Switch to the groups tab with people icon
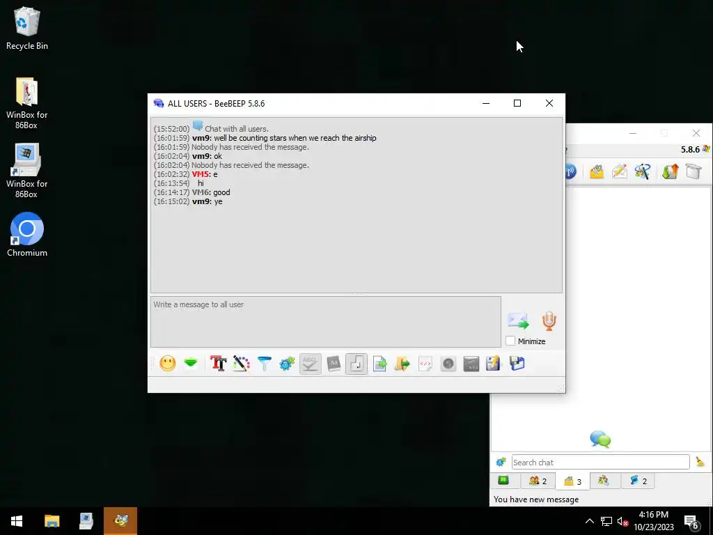This screenshot has width=713, height=535. (x=604, y=481)
